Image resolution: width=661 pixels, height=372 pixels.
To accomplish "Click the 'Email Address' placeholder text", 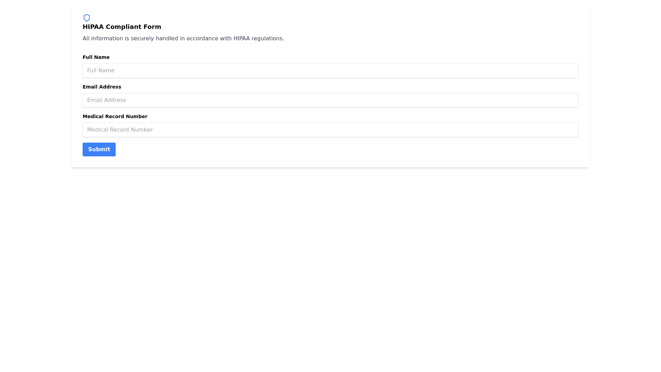I will tap(106, 100).
